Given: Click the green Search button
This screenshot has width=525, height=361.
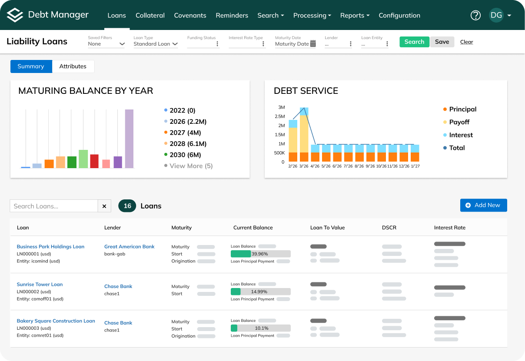Looking at the screenshot, I should 414,42.
